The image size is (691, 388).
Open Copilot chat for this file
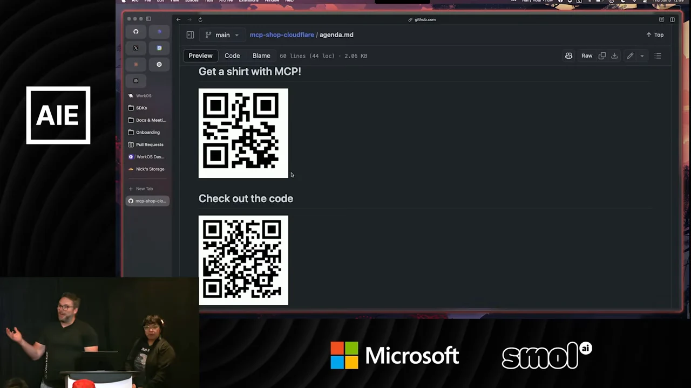(568, 56)
